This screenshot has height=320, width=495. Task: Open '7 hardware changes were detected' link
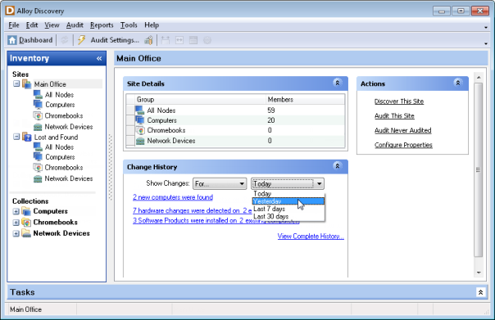click(x=193, y=210)
